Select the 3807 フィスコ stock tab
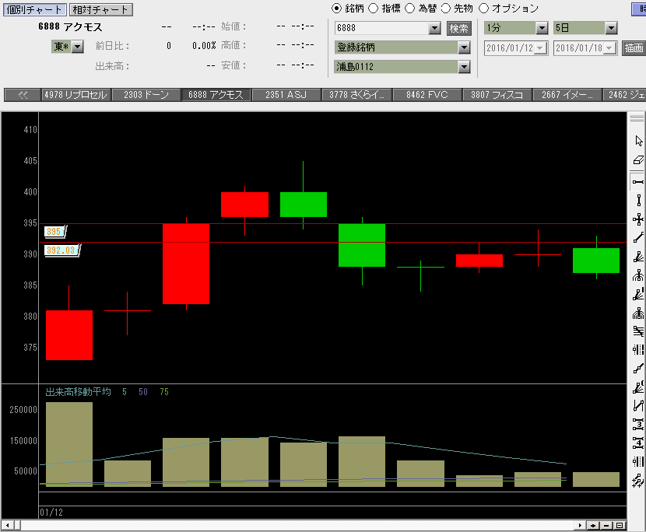The height and width of the screenshot is (532, 646). pyautogui.click(x=497, y=95)
